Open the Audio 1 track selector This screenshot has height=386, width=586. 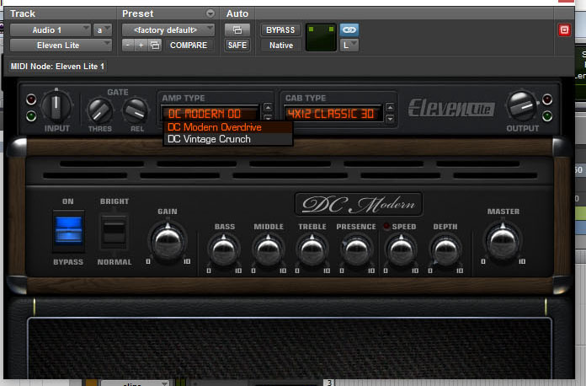(50, 30)
